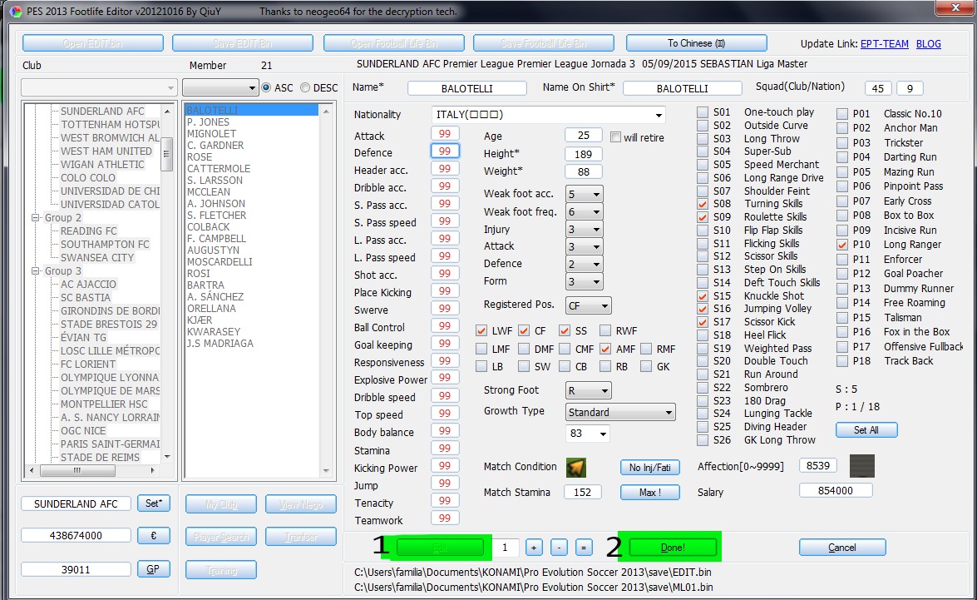
Task: Check the P01 Classic No.10 checkbox
Action: click(x=843, y=114)
